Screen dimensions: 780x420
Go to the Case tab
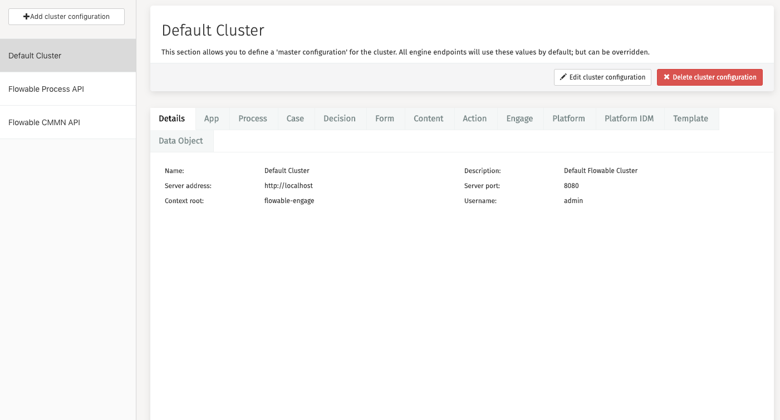click(x=295, y=118)
